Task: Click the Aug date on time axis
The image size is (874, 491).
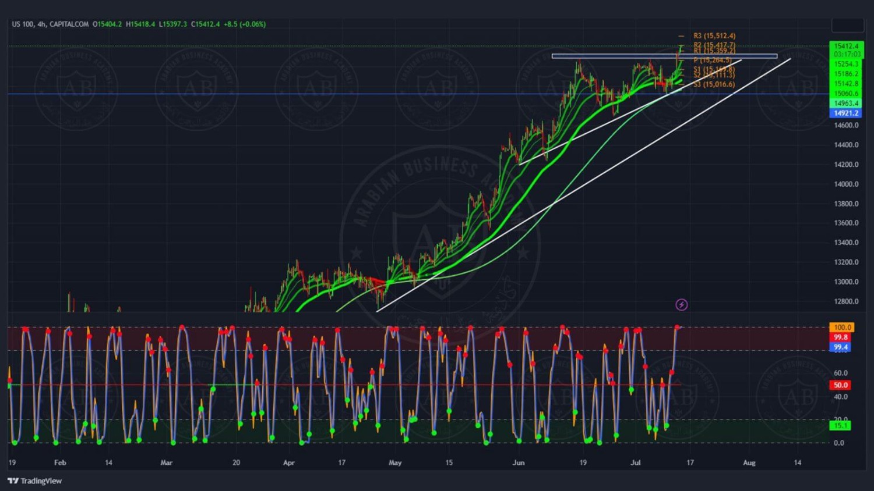Action: coord(749,463)
